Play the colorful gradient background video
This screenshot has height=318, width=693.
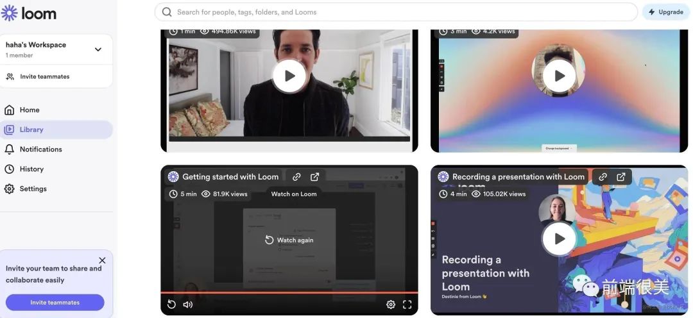[559, 76]
